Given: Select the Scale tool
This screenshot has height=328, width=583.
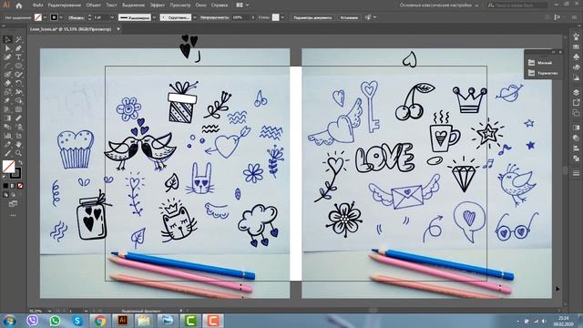Looking at the screenshot, I should coord(8,92).
